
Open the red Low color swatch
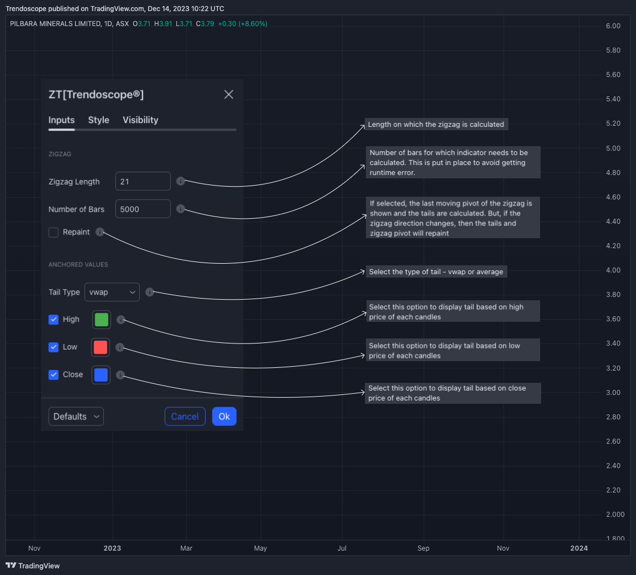click(x=100, y=347)
